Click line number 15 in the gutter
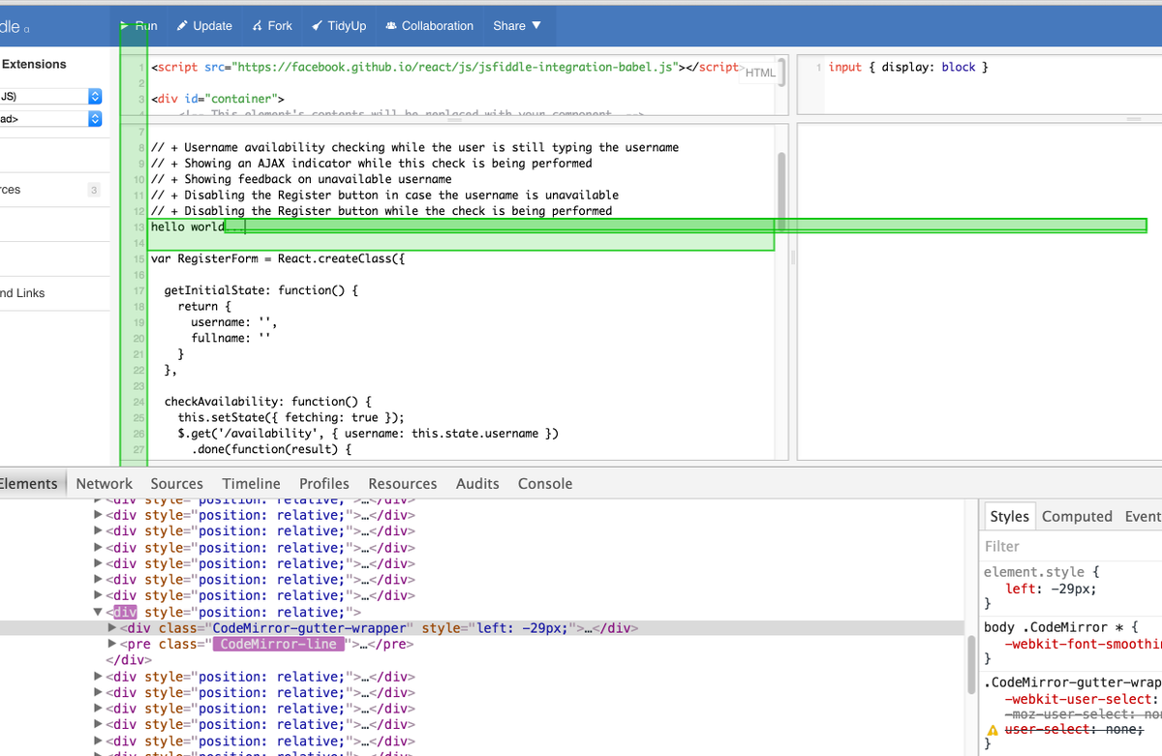The image size is (1162, 756). pos(138,259)
